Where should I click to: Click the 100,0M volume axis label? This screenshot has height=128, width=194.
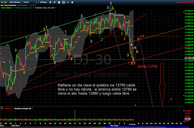click(187, 111)
